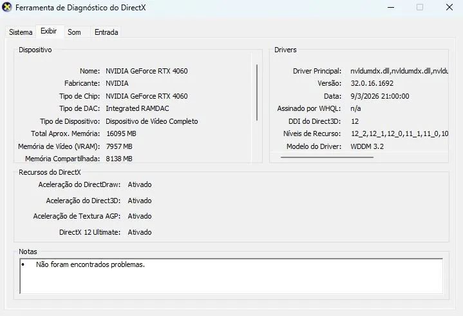Click the DirectX logo icon in title bar
The image size is (463, 316).
[7, 7]
